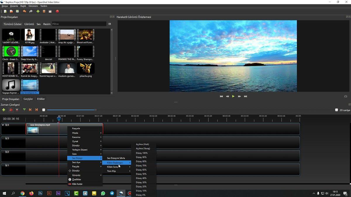Select Düzey 50% from the volume submenu
The image size is (351, 197).
tap(141, 174)
